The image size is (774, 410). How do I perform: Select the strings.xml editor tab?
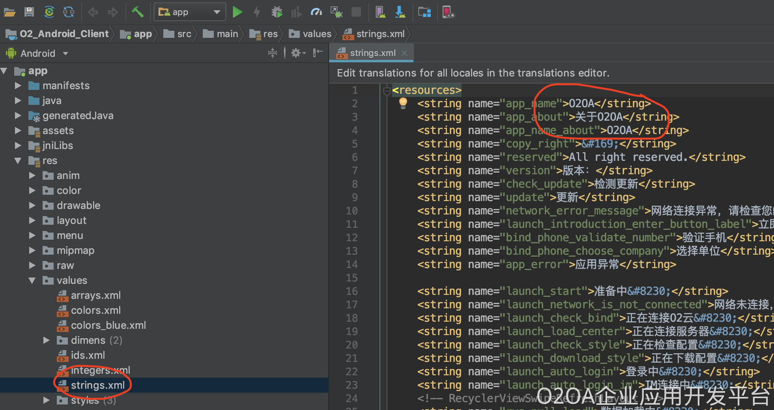click(372, 53)
